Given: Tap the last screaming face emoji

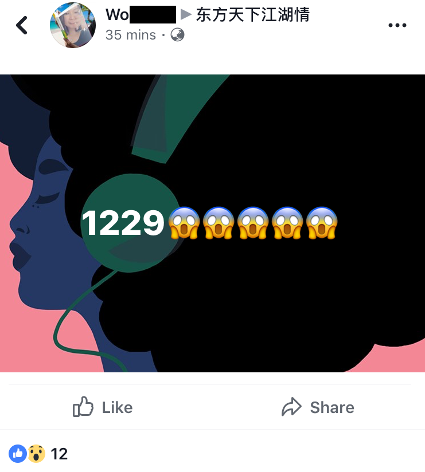Looking at the screenshot, I should coord(322,223).
